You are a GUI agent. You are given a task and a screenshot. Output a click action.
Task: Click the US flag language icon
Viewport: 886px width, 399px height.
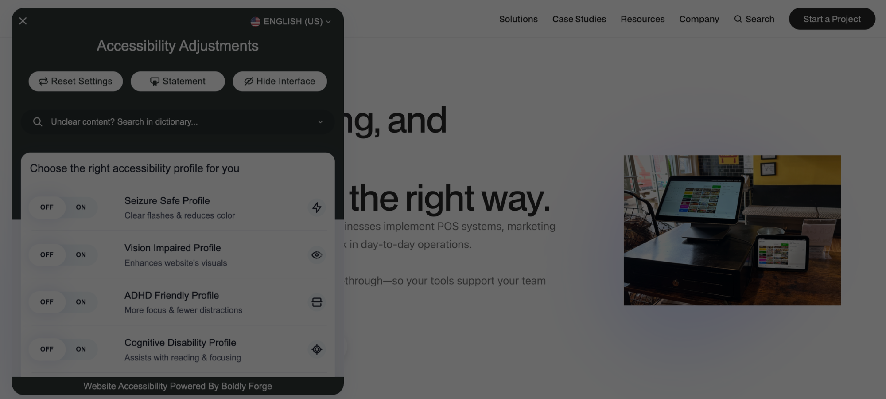(x=255, y=21)
